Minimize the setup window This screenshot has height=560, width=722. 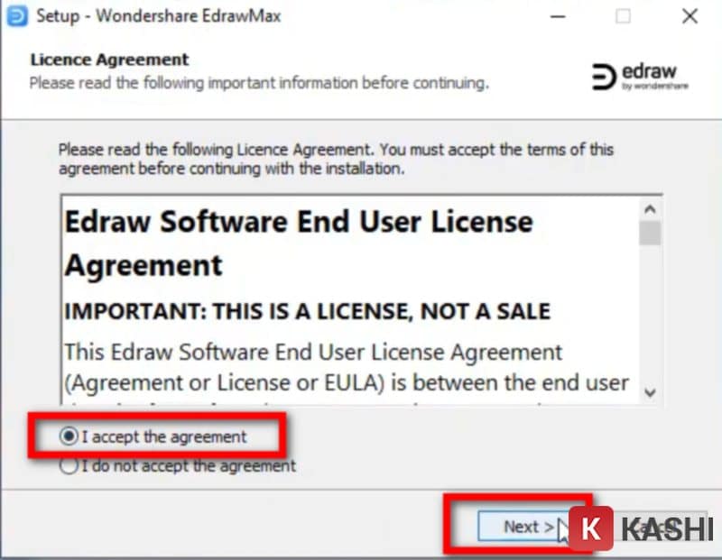pos(558,16)
